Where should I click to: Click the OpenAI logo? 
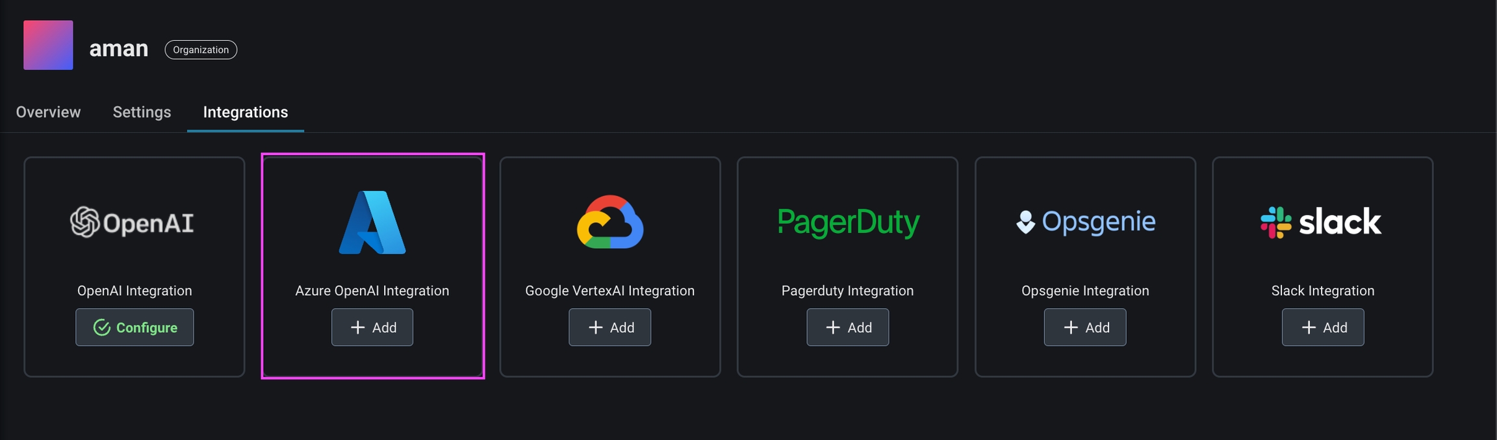click(132, 223)
